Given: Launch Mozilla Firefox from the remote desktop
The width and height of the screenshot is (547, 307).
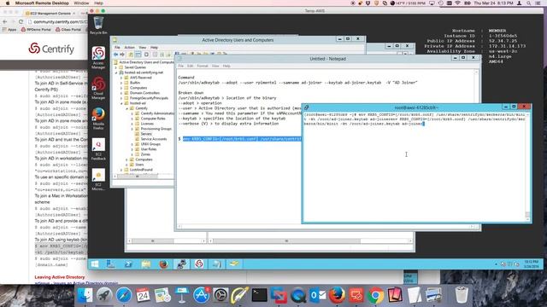Looking at the screenshot, I should pos(98,119).
